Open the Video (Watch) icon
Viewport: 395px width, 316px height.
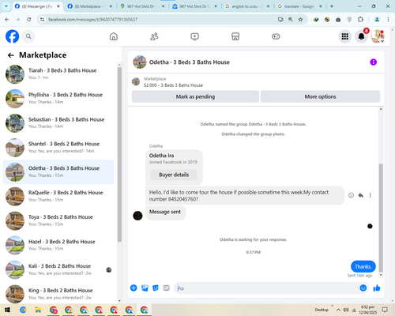[x=194, y=36]
